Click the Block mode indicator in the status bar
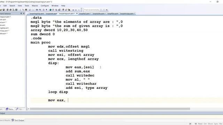 (x=210, y=124)
